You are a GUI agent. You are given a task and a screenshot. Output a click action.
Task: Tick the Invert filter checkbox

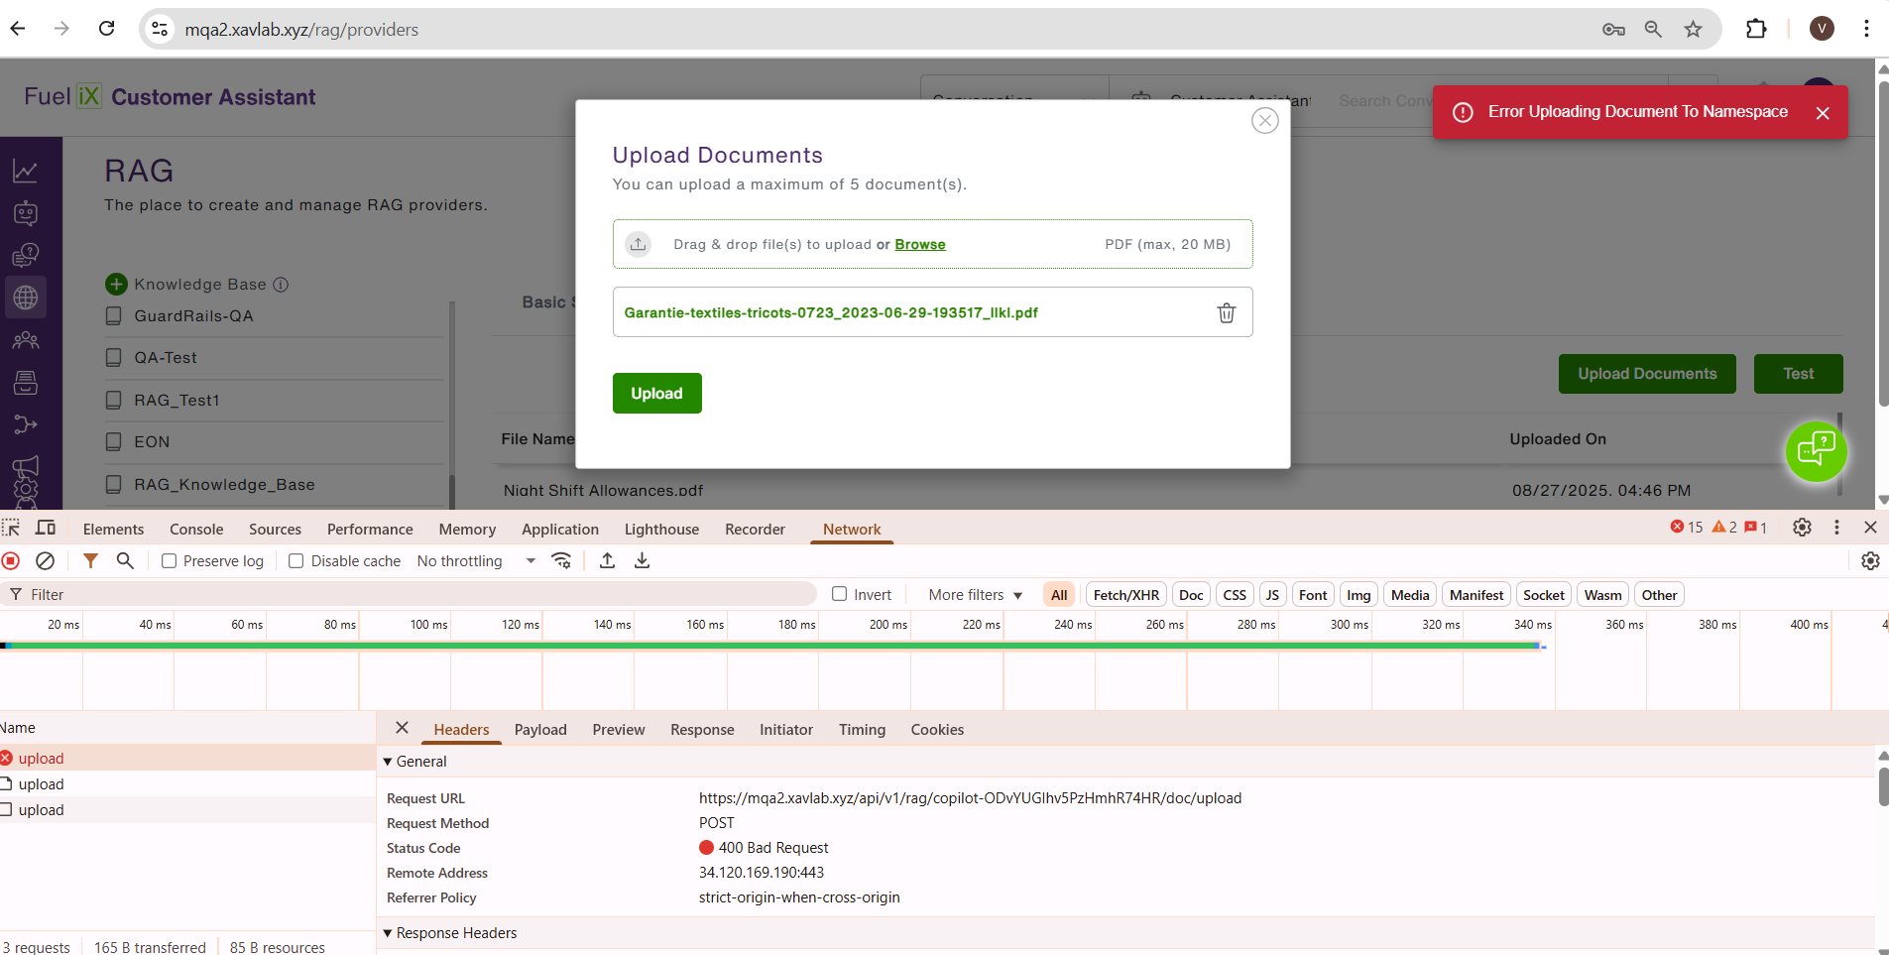pyautogui.click(x=840, y=594)
